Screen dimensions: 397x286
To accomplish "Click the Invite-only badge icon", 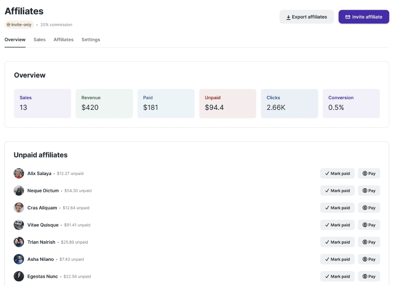I will 9,25.
